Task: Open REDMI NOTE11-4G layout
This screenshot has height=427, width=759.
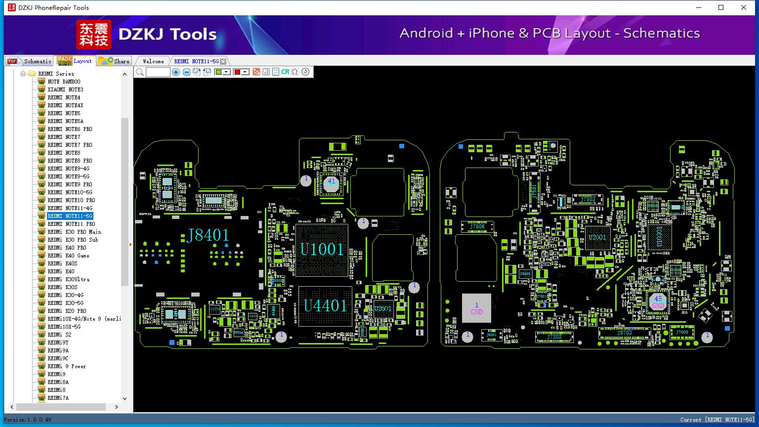Action: click(70, 208)
